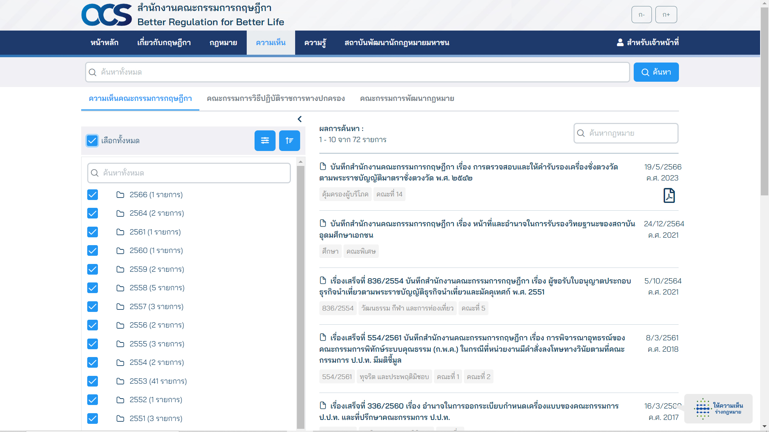Click the สำหรับเจ้าหน้าที่ user icon
The image size is (769, 432).
(620, 43)
